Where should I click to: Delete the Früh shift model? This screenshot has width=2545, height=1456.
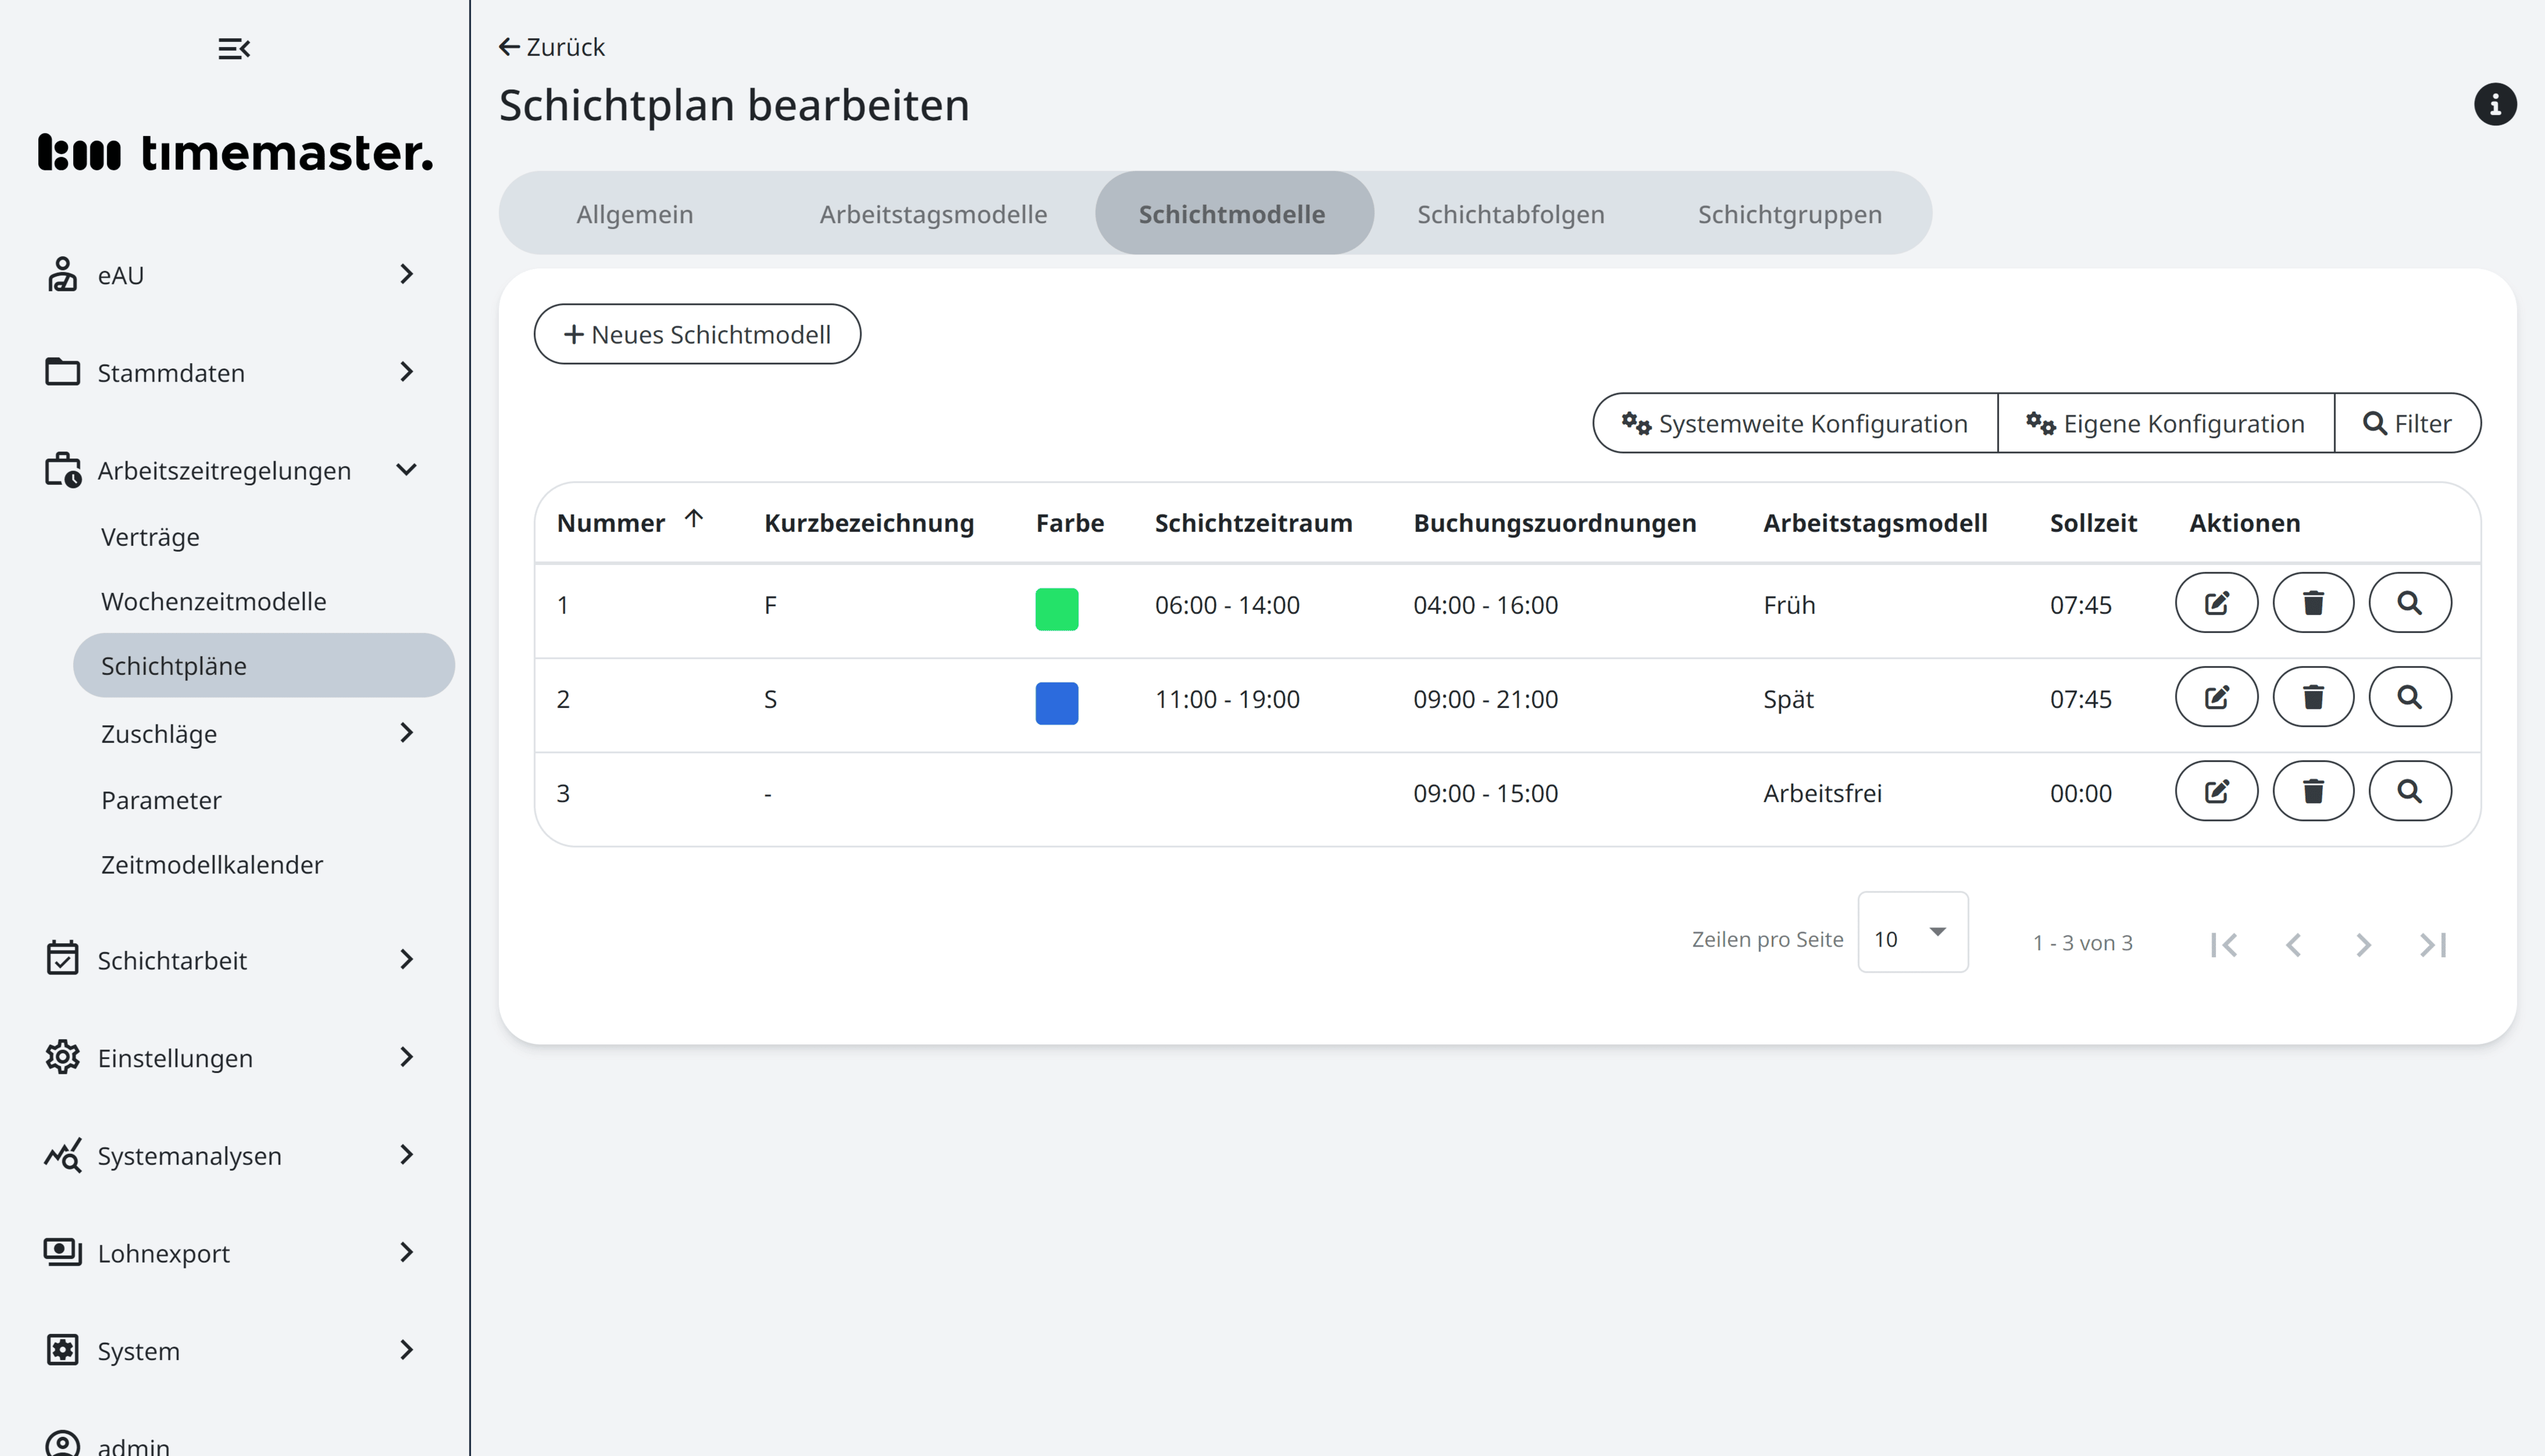2312,603
